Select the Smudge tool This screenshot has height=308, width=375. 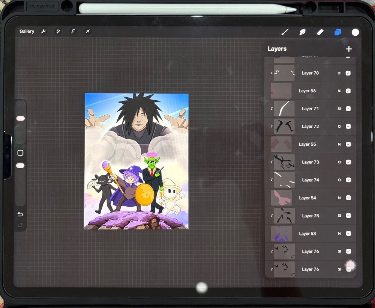(303, 32)
